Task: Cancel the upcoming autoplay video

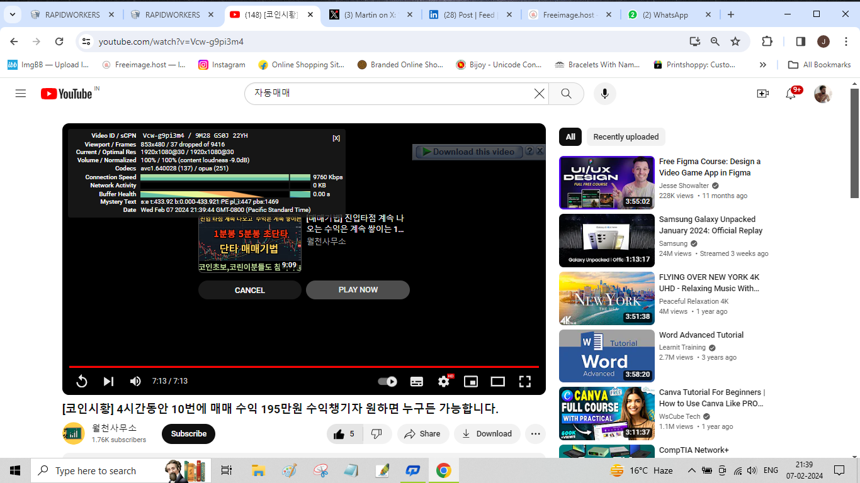Action: pyautogui.click(x=250, y=290)
